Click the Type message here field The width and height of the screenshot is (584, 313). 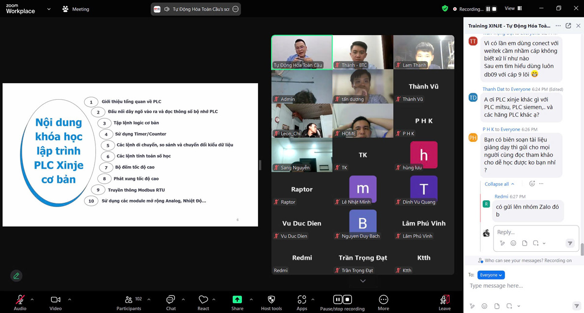521,286
